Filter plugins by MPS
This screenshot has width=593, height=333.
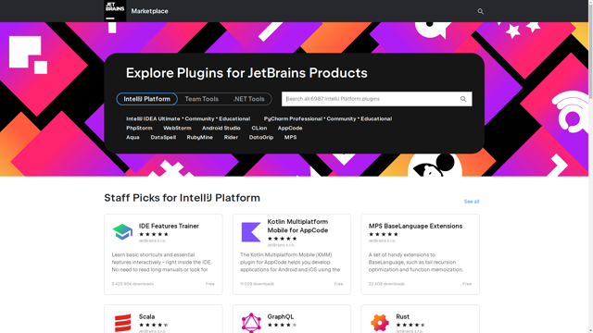pyautogui.click(x=290, y=137)
